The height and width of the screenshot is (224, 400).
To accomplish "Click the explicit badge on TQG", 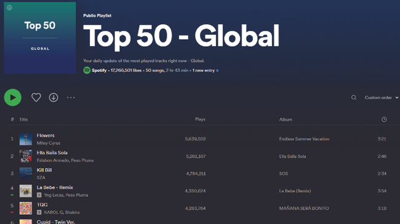I will click(39, 212).
